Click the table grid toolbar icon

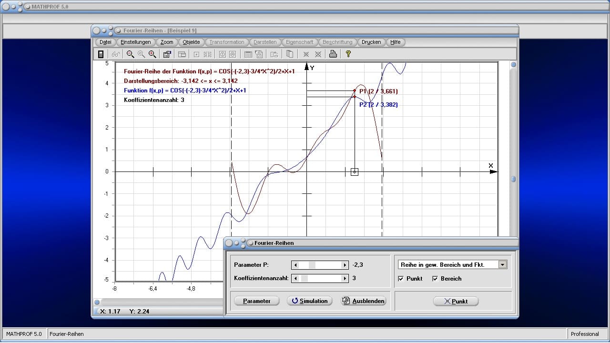[248, 54]
